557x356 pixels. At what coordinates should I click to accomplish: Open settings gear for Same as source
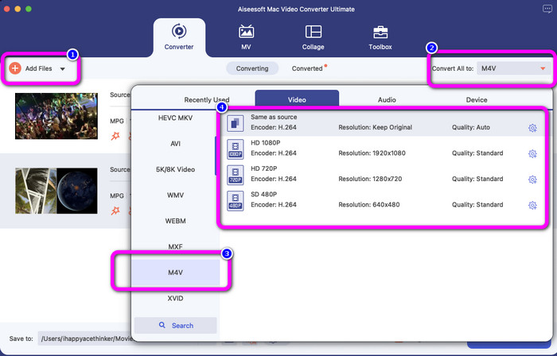coord(532,128)
